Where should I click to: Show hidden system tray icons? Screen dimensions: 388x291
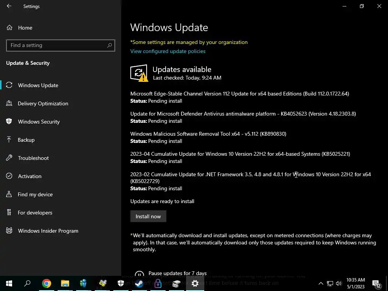[321, 283]
